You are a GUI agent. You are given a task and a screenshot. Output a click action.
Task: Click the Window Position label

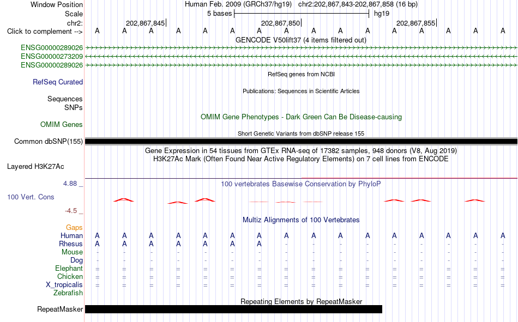point(57,4)
